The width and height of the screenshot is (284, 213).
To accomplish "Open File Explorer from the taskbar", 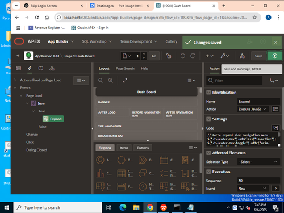I will (136, 207).
